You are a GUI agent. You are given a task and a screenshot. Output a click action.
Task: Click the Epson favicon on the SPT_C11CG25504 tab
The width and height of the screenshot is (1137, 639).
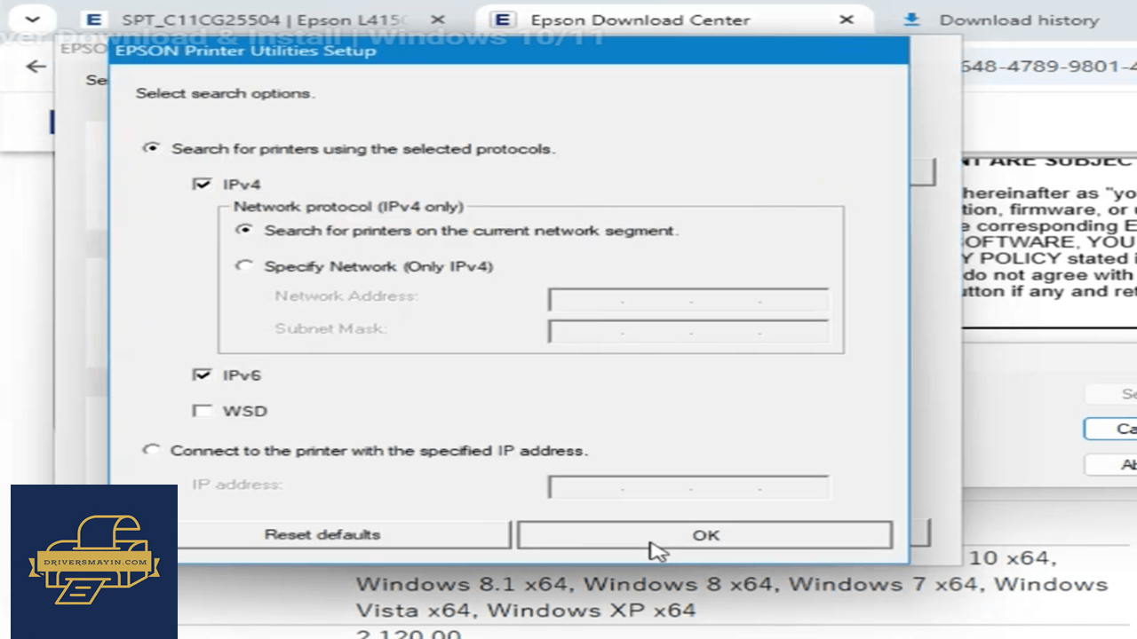pos(93,20)
